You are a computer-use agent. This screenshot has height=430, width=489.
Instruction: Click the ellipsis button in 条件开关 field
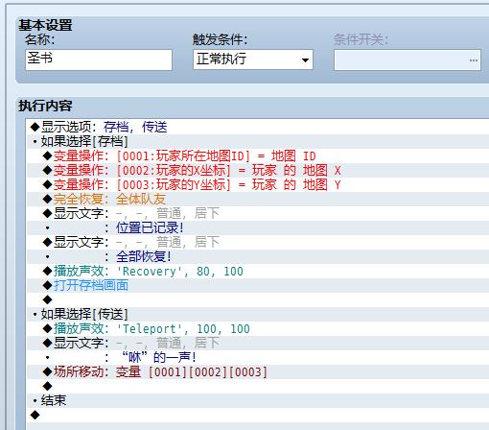pyautogui.click(x=474, y=60)
